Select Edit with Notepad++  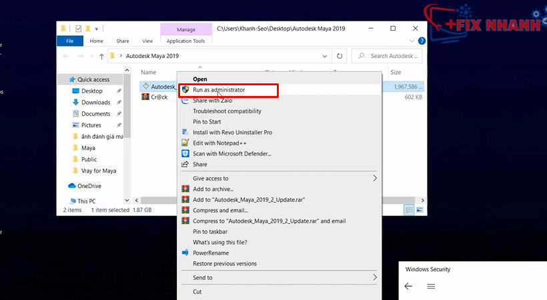tap(219, 143)
